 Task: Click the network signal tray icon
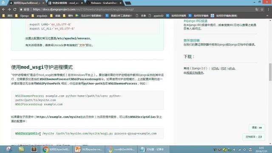pos(239,150)
